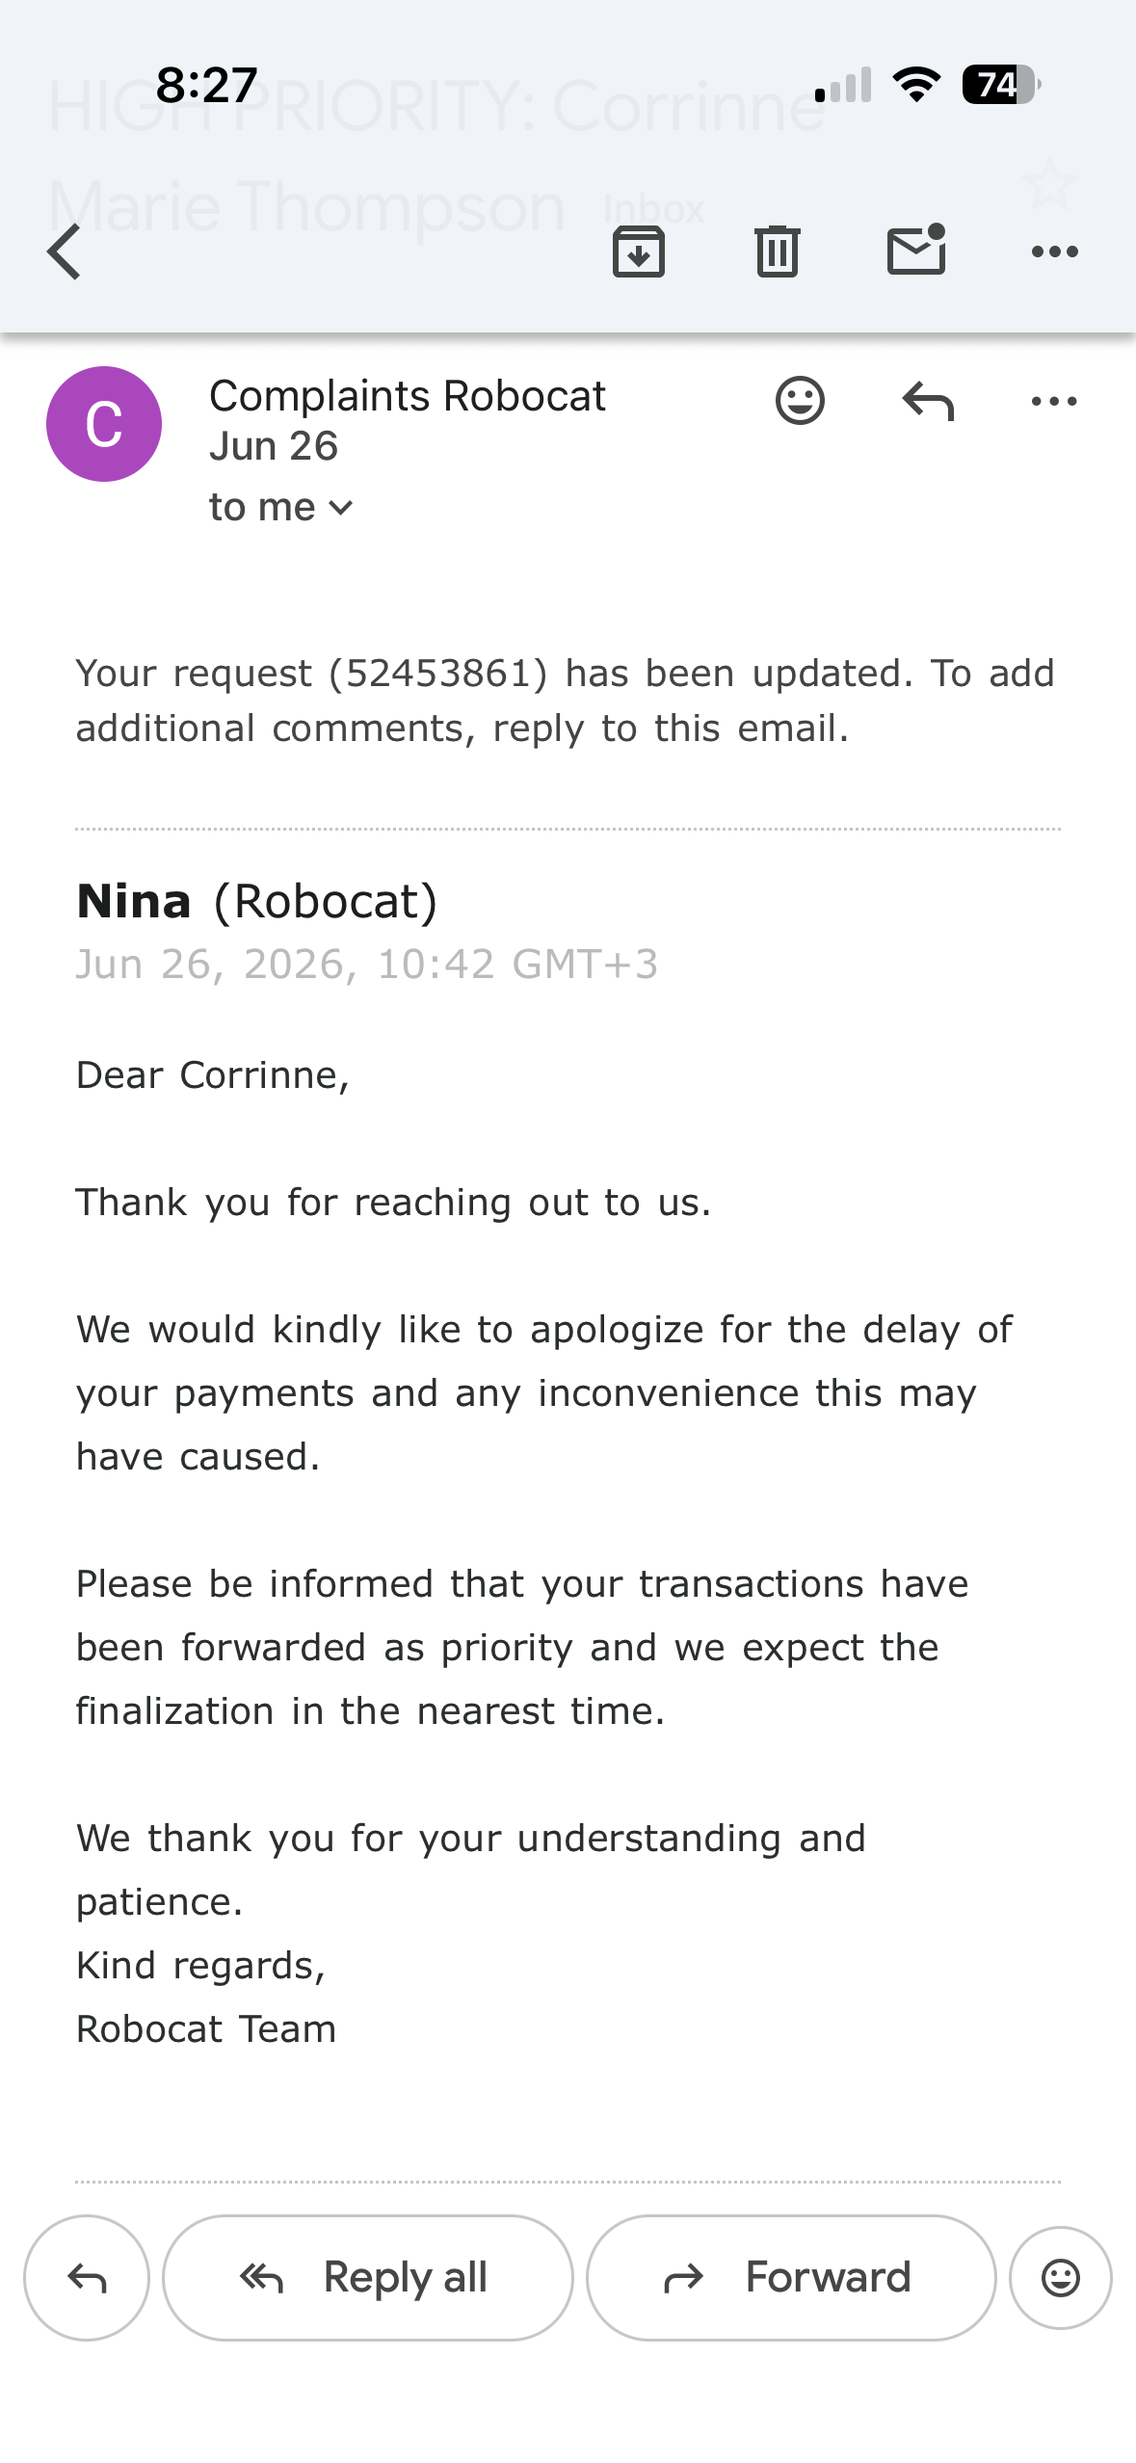This screenshot has width=1136, height=2463.
Task: Toggle the faint star on the subject
Action: (1049, 183)
